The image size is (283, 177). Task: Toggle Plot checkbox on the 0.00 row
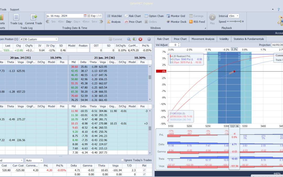point(144,174)
